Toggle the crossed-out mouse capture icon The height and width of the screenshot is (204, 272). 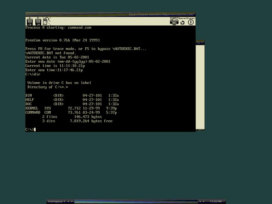47,21
